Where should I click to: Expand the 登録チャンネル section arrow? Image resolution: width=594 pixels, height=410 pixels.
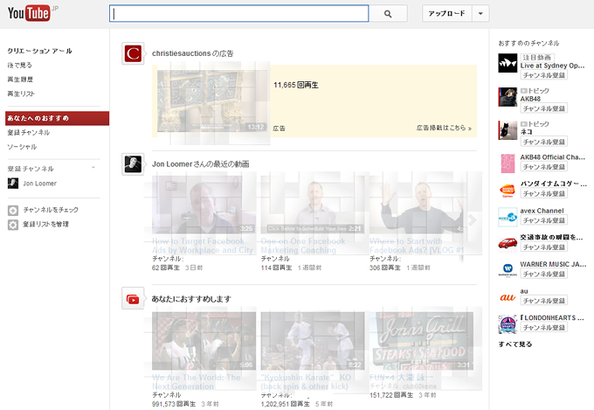[x=93, y=168]
